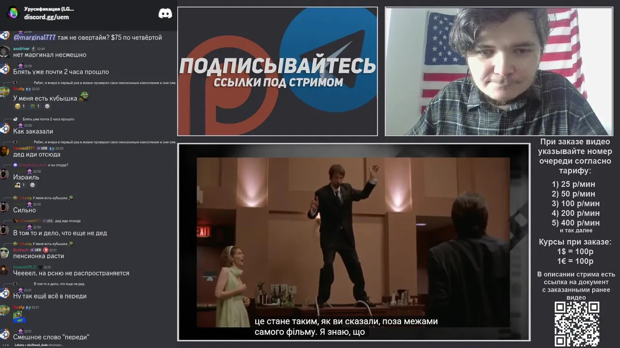Click the movie clip with man standing on bar
Viewport: 620px width, 348px height.
[353, 242]
